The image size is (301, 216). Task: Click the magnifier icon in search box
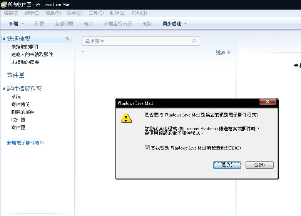[194, 41]
